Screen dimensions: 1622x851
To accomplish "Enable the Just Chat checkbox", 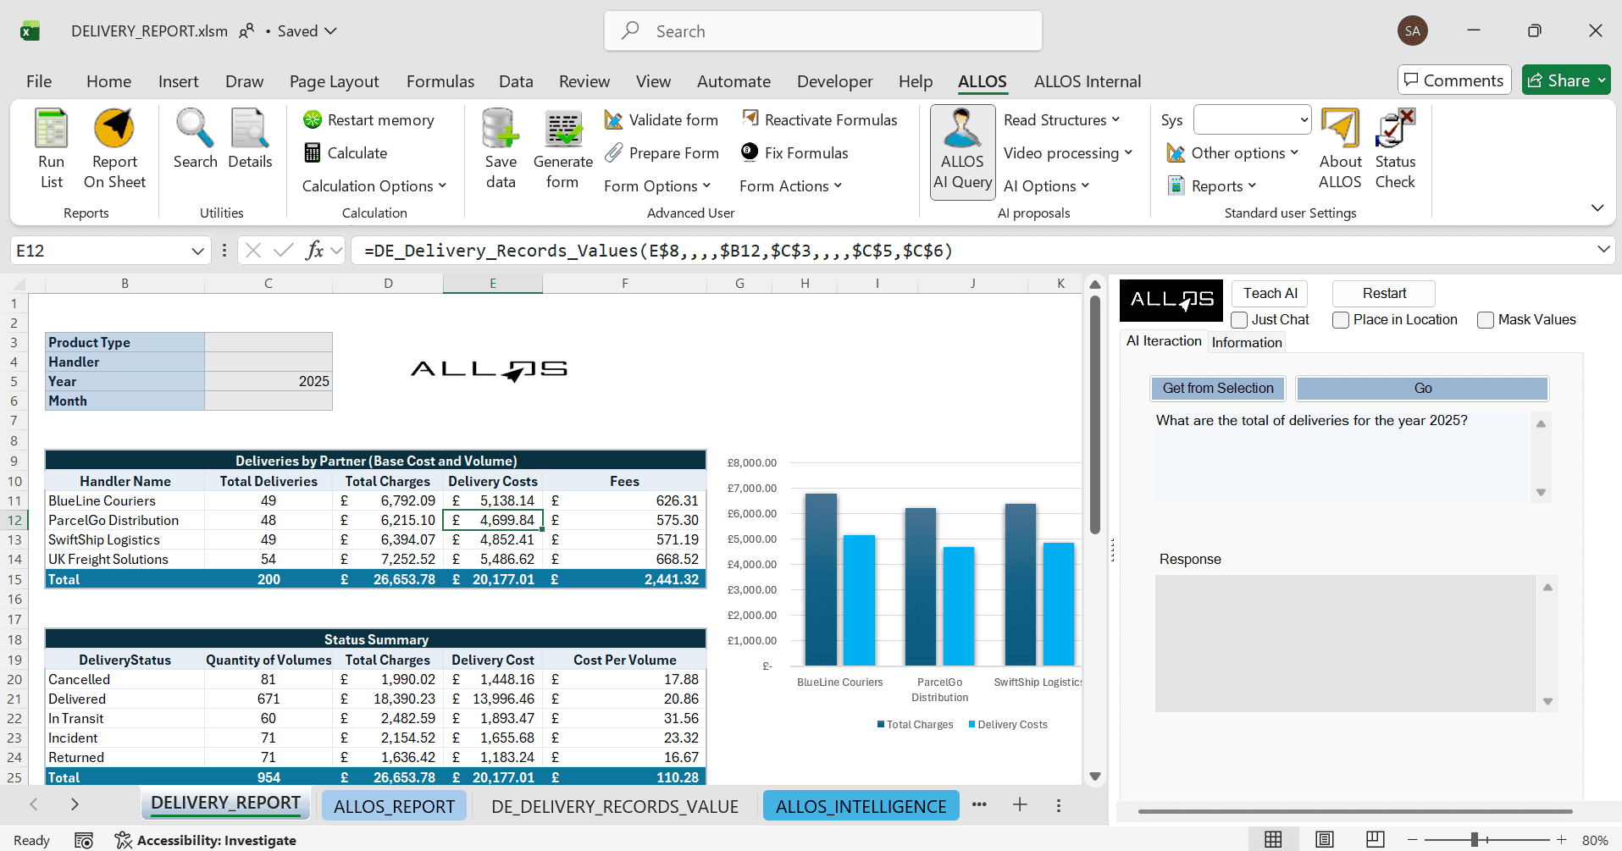I will pos(1239,319).
